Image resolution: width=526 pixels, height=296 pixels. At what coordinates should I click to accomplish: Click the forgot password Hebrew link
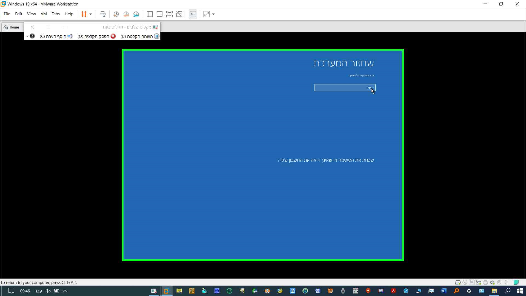click(x=325, y=160)
